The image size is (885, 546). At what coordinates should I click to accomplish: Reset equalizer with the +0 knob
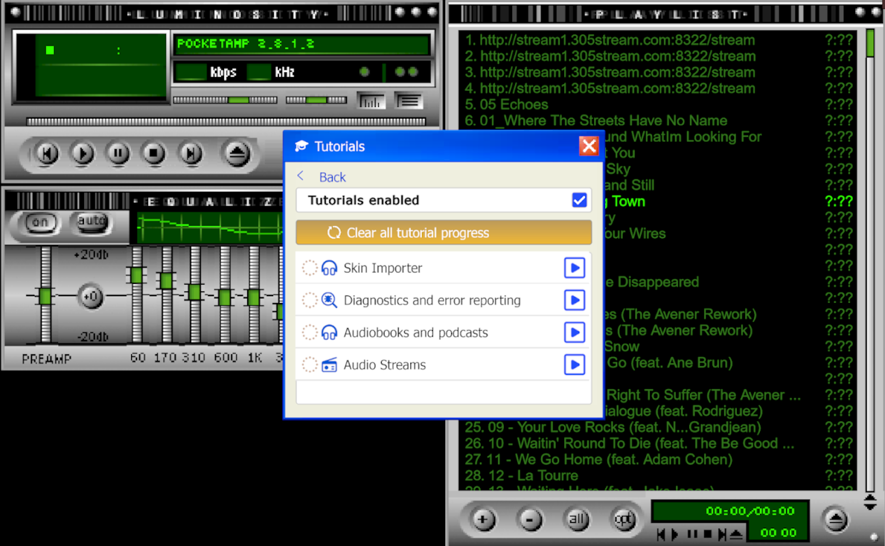tap(91, 297)
